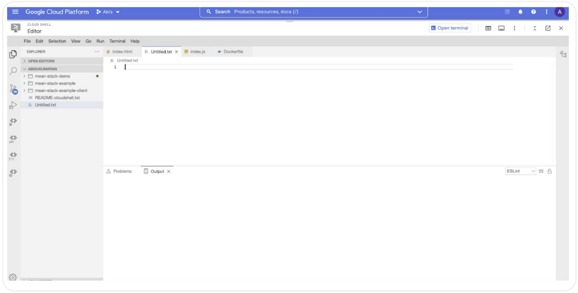
Task: Expand the mean-stack-demo folder
Action: (x=52, y=76)
